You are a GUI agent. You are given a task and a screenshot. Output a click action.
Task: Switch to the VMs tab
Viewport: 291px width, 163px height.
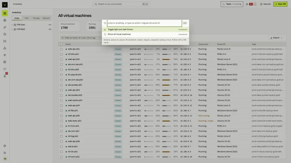click(x=27, y=18)
